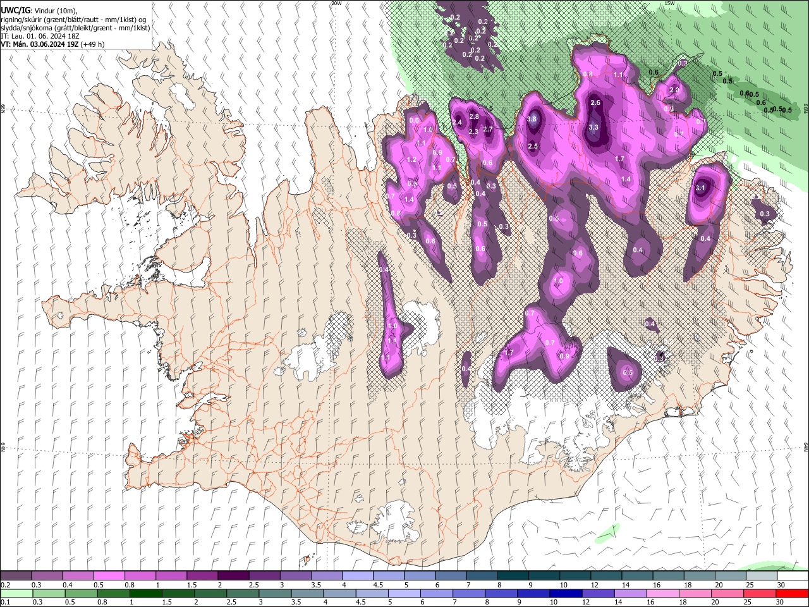Viewport: 809px width, 607px height.
Task: Click the UWC/IG title in the header
Action: [15, 9]
